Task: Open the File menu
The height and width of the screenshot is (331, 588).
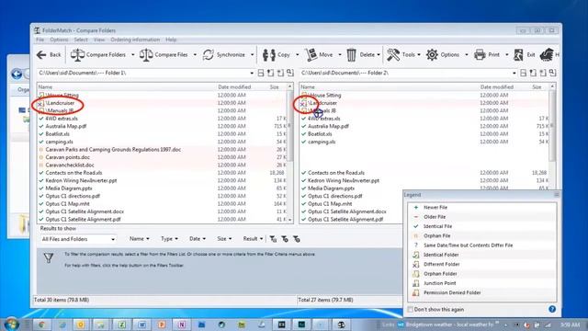Action: click(40, 40)
